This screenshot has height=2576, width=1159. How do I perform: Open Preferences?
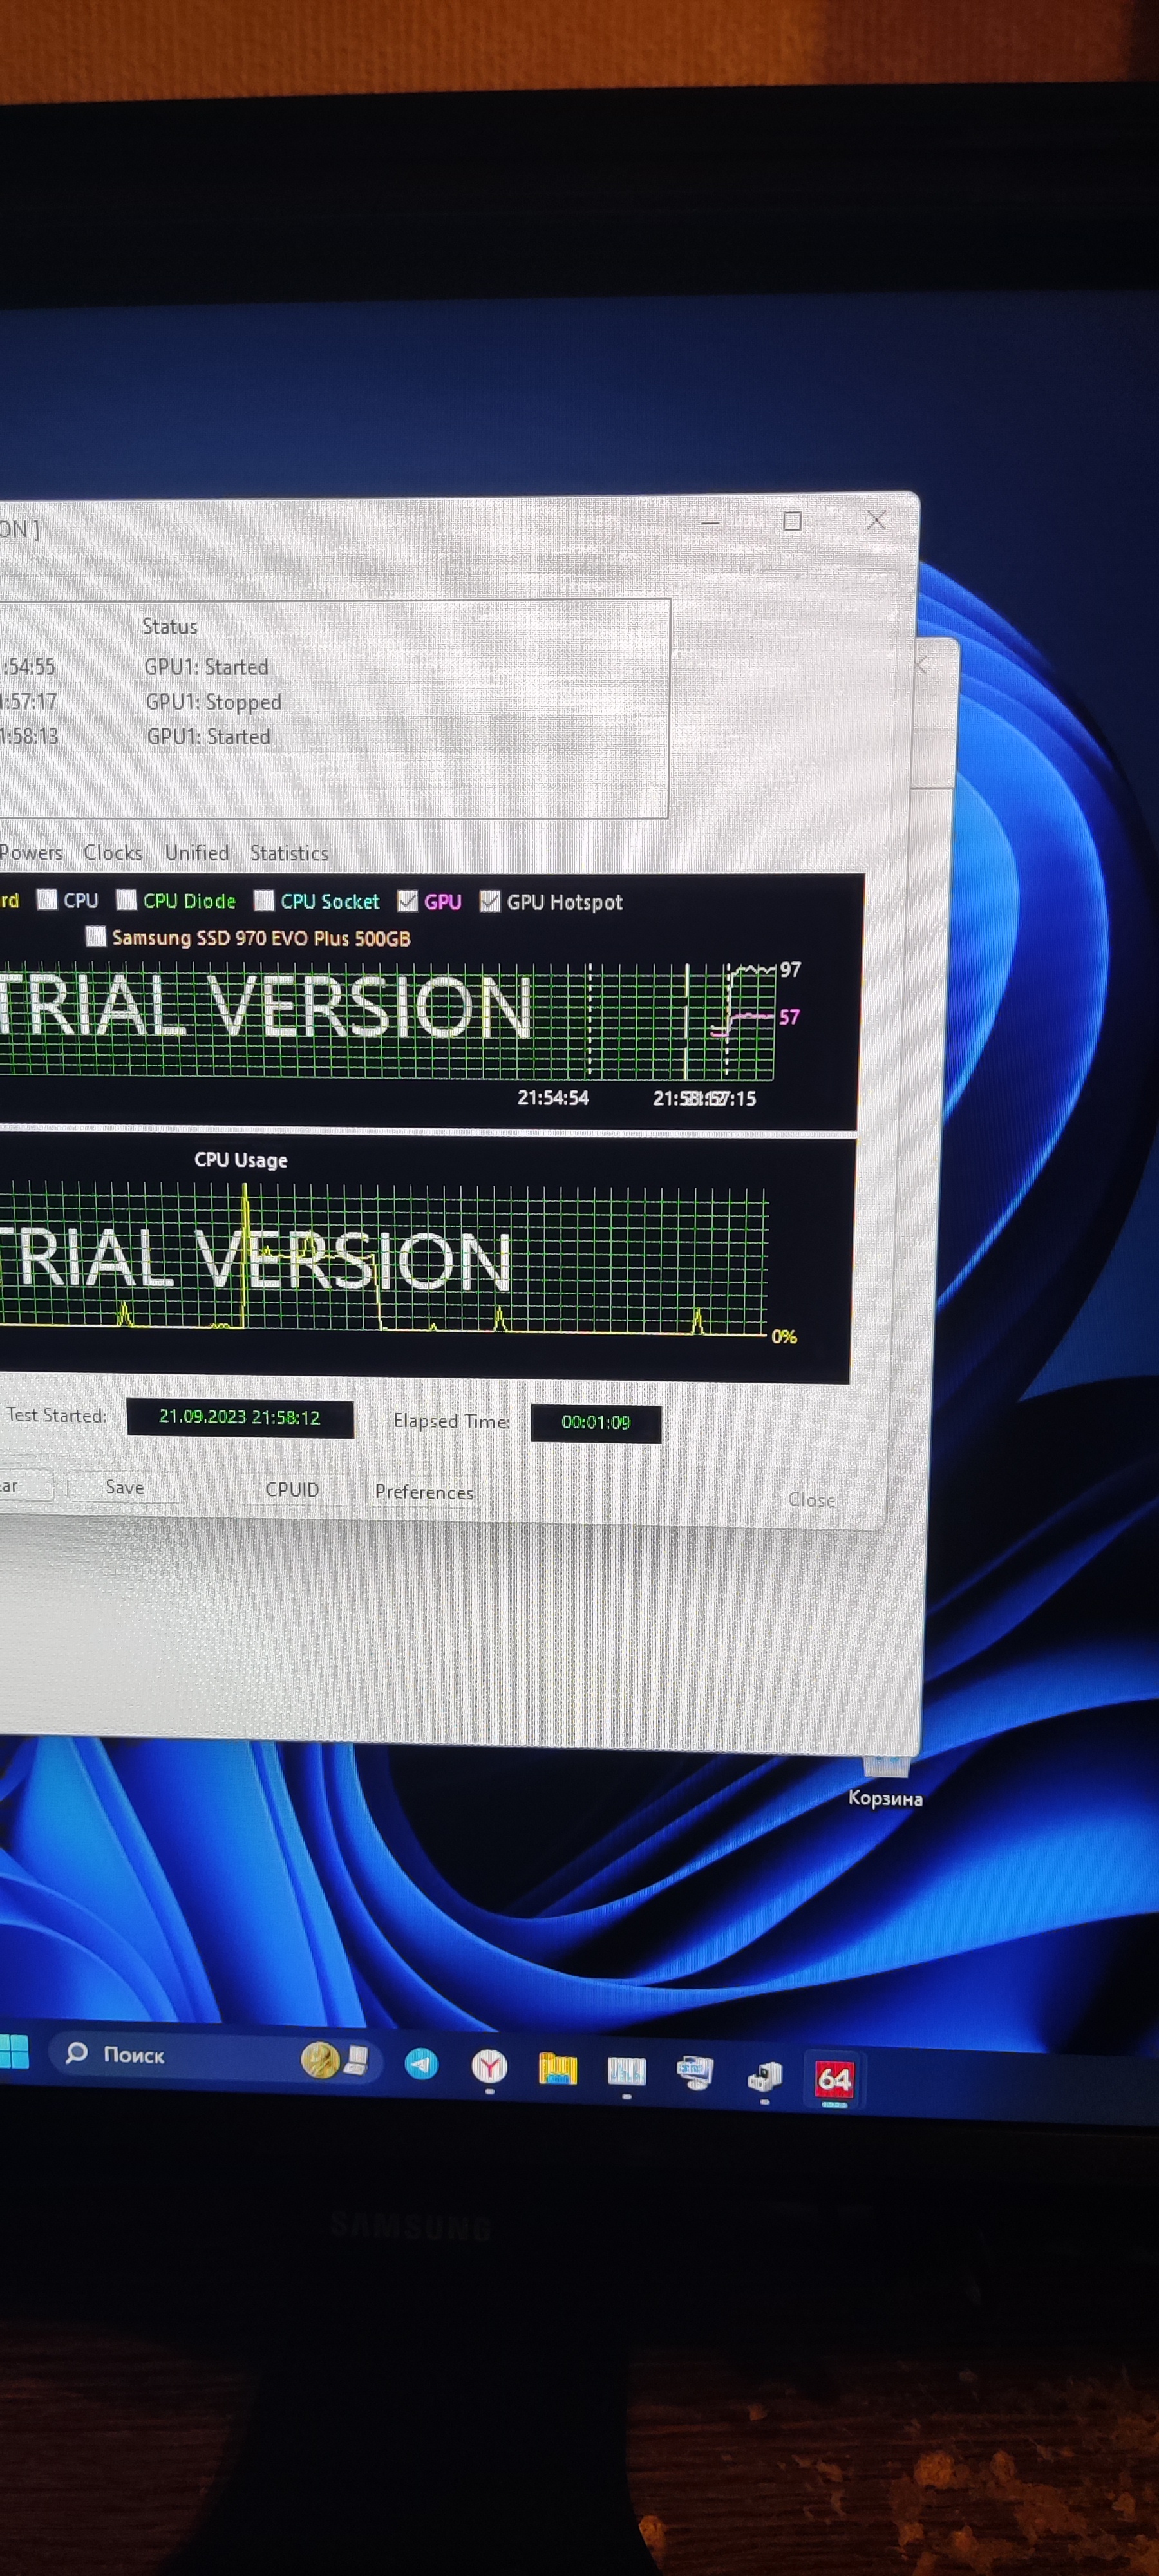[424, 1492]
